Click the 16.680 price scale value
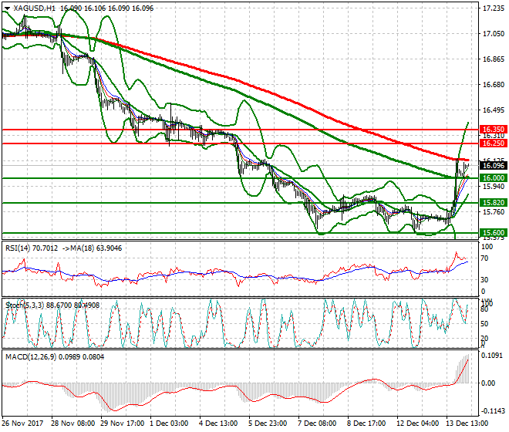Screen dimensions: 509x432 (x=494, y=85)
